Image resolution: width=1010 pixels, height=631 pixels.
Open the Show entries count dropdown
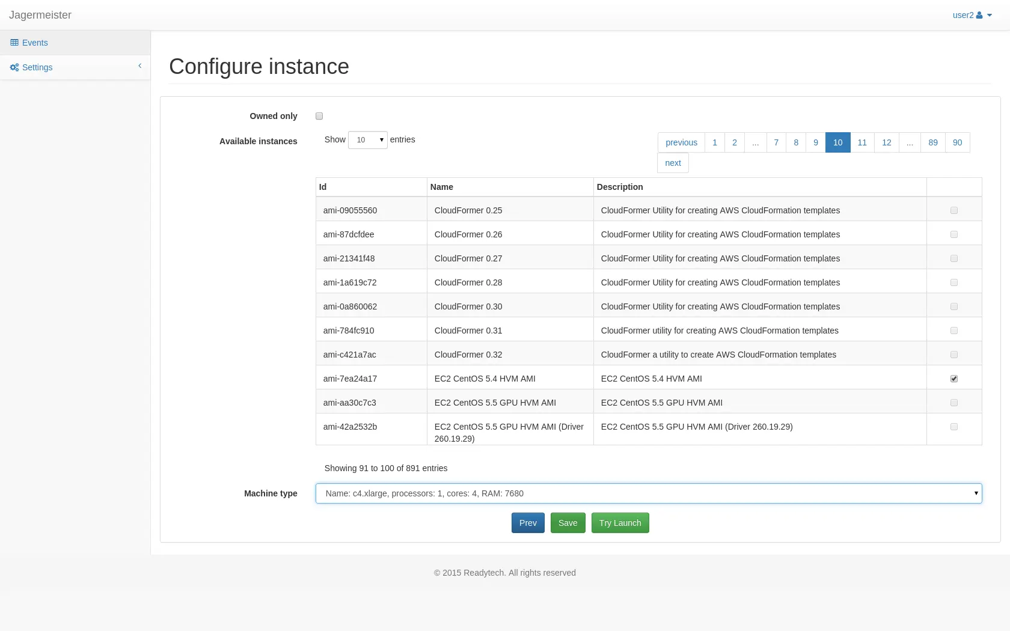[x=367, y=140]
